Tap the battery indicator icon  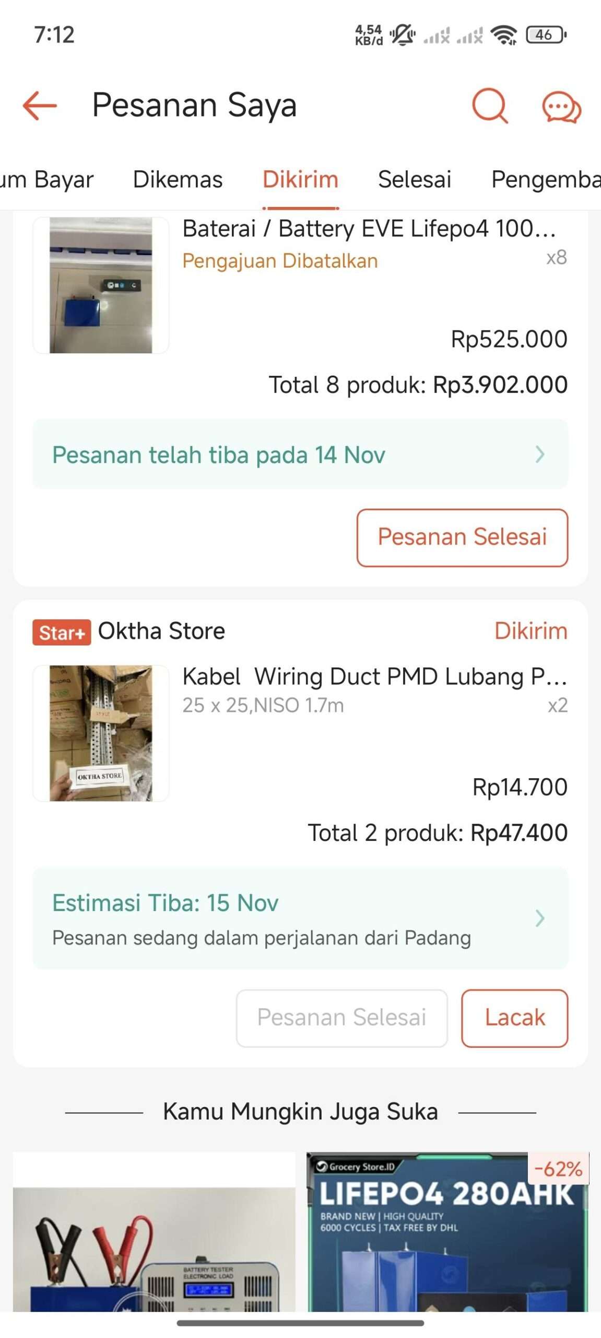click(546, 35)
